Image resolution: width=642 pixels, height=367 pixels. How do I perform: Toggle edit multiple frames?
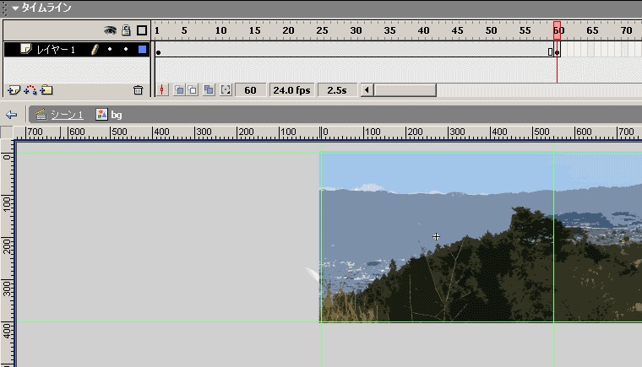[x=209, y=90]
